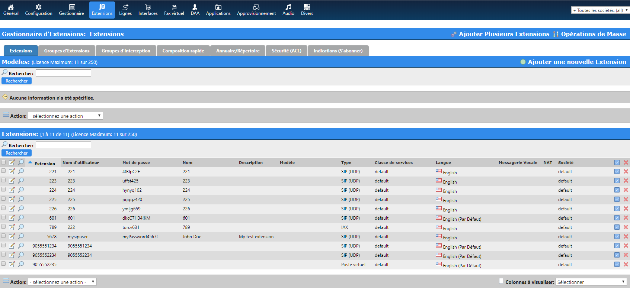This screenshot has height=288, width=630.
Task: Open the bottom Extensions action dropdown
Action: [x=63, y=282]
